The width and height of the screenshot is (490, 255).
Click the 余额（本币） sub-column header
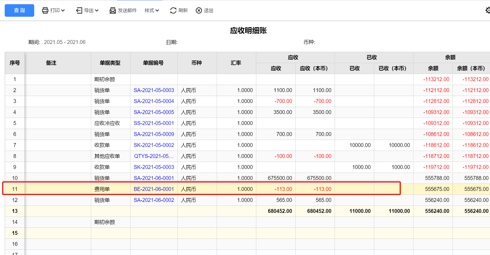click(471, 68)
